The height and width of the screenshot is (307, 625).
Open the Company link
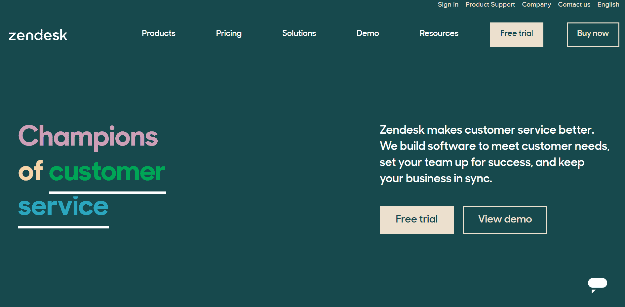click(536, 5)
